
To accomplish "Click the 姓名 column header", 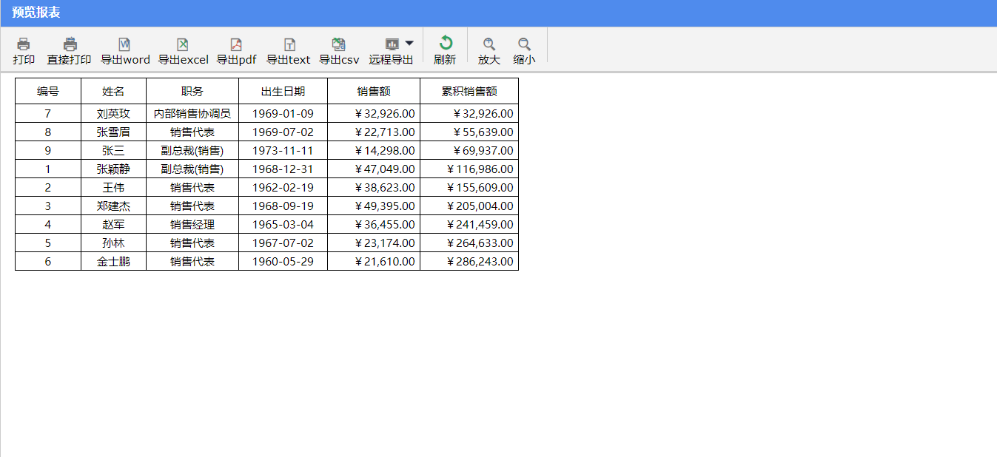I will coord(113,92).
